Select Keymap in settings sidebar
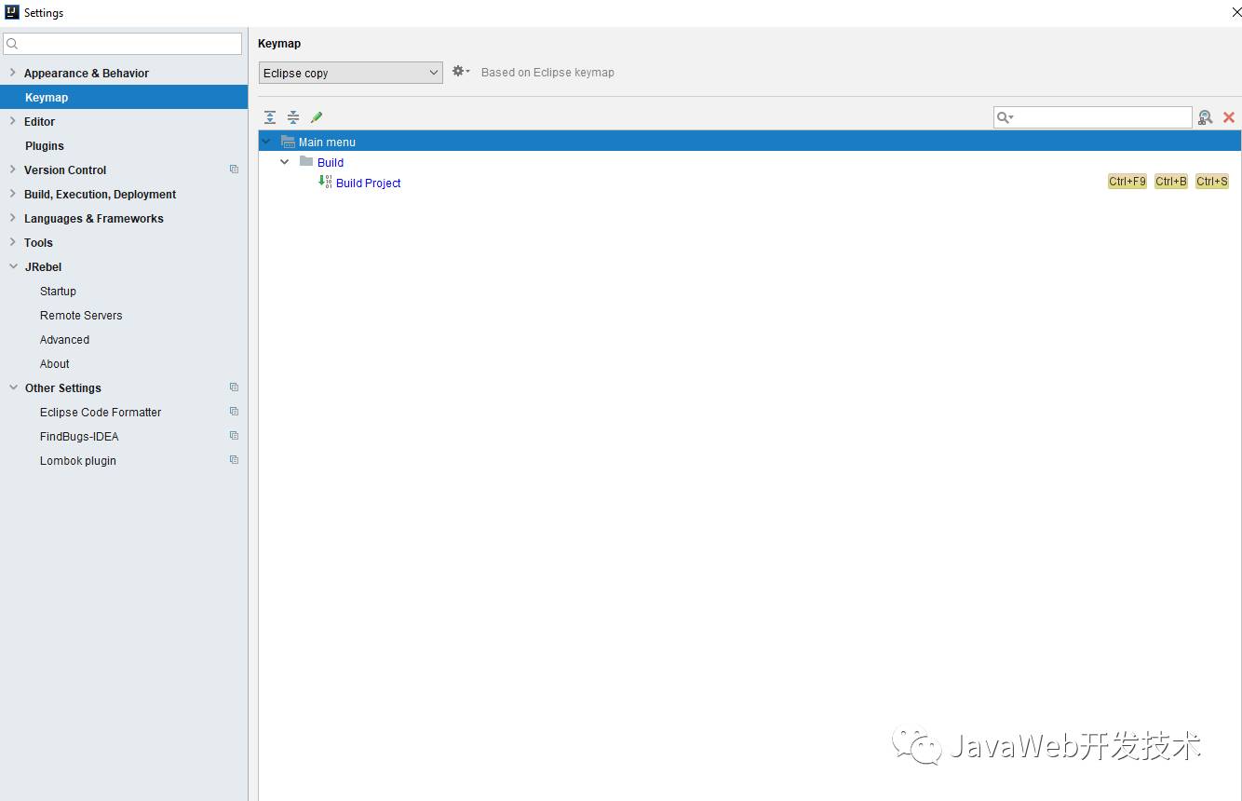This screenshot has width=1242, height=801. (x=124, y=97)
